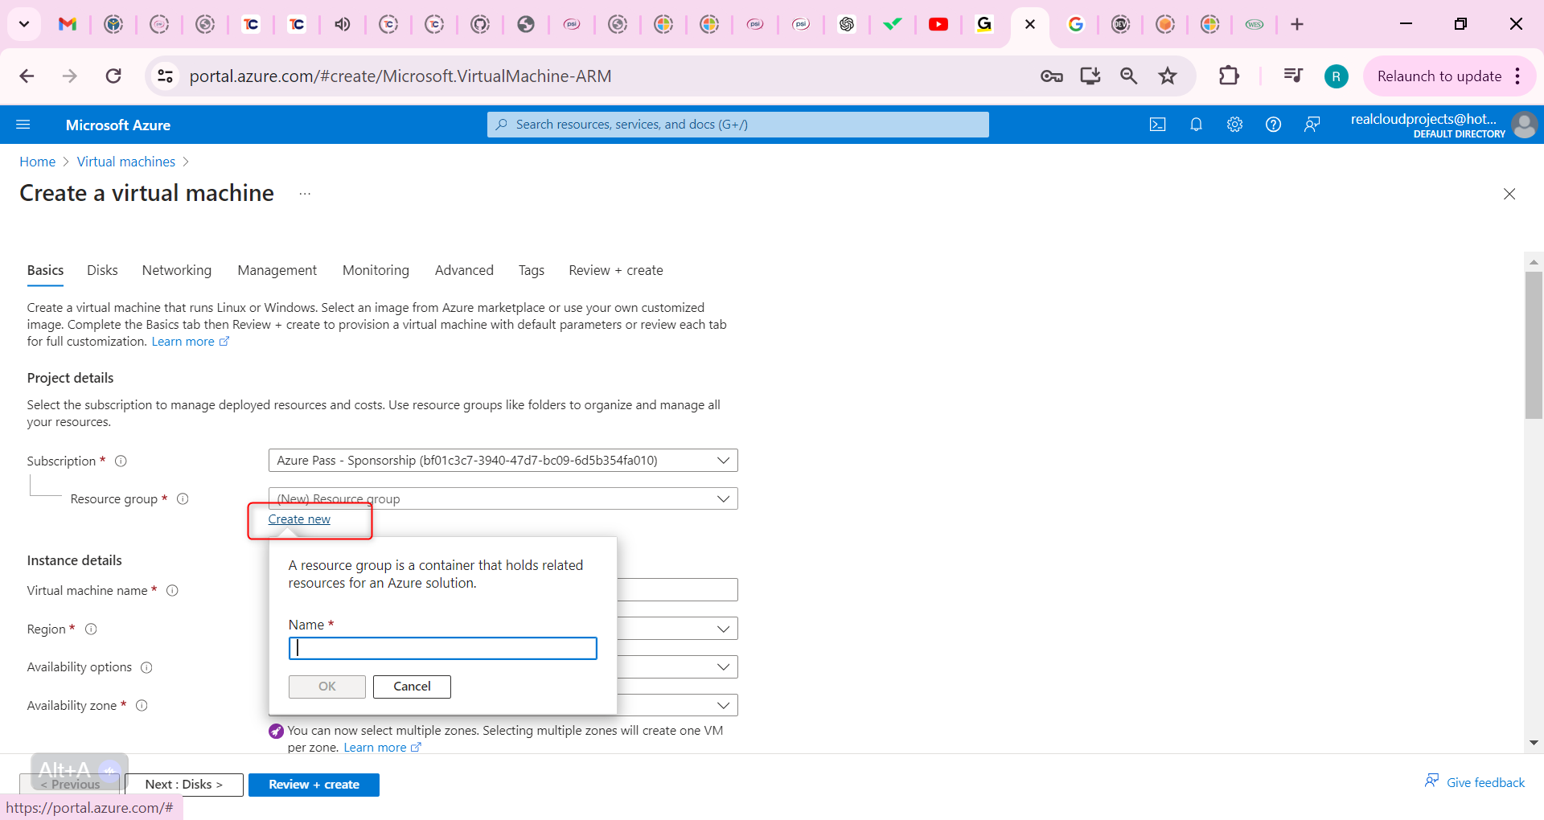
Task: Go to Next : Disks step
Action: [184, 785]
